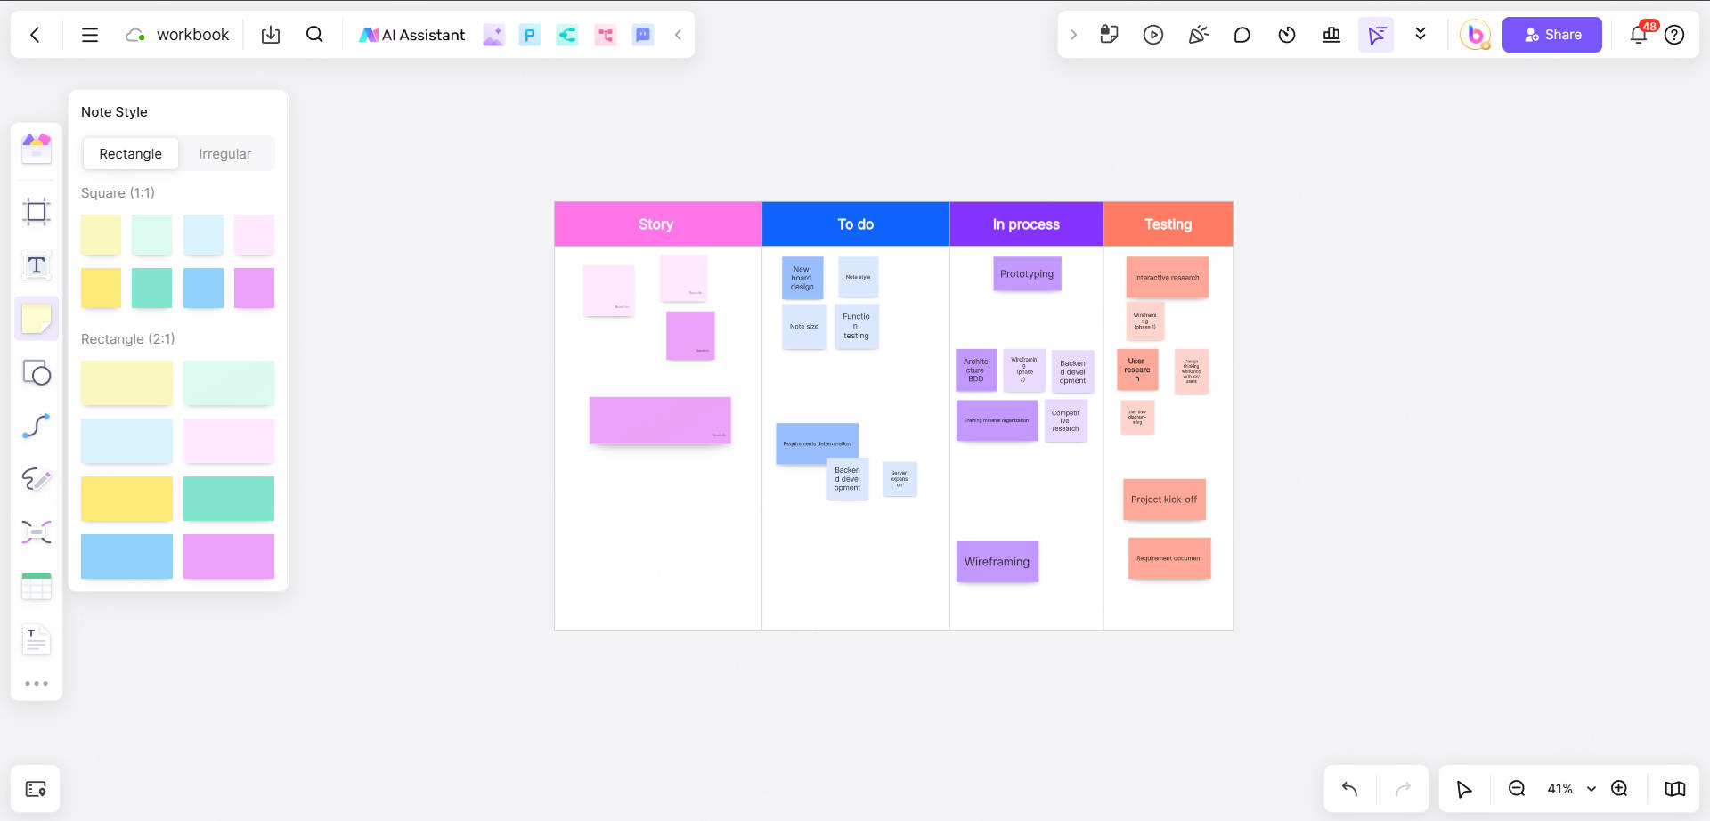The image size is (1710, 821).
Task: Select the Mind map tool
Action: pyautogui.click(x=37, y=532)
